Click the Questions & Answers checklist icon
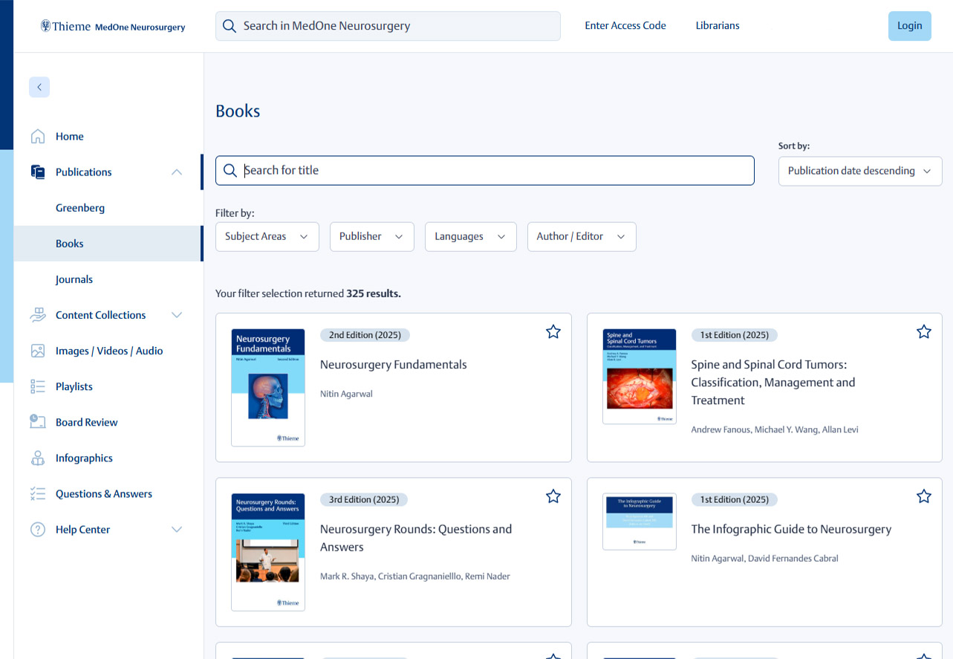This screenshot has height=659, width=953. [38, 493]
